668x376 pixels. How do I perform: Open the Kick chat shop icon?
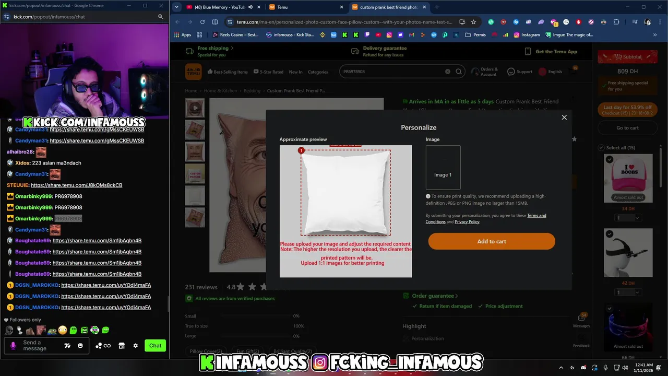click(x=122, y=346)
